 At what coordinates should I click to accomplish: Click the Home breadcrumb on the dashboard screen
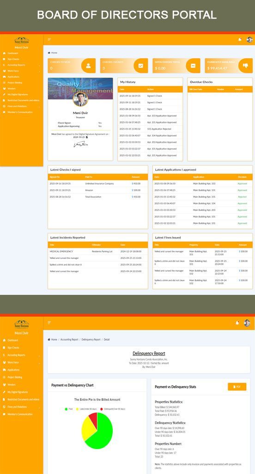(x=54, y=53)
